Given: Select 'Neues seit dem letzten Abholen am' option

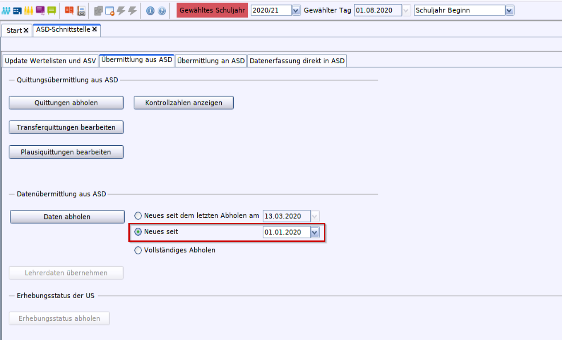Looking at the screenshot, I should [x=138, y=216].
